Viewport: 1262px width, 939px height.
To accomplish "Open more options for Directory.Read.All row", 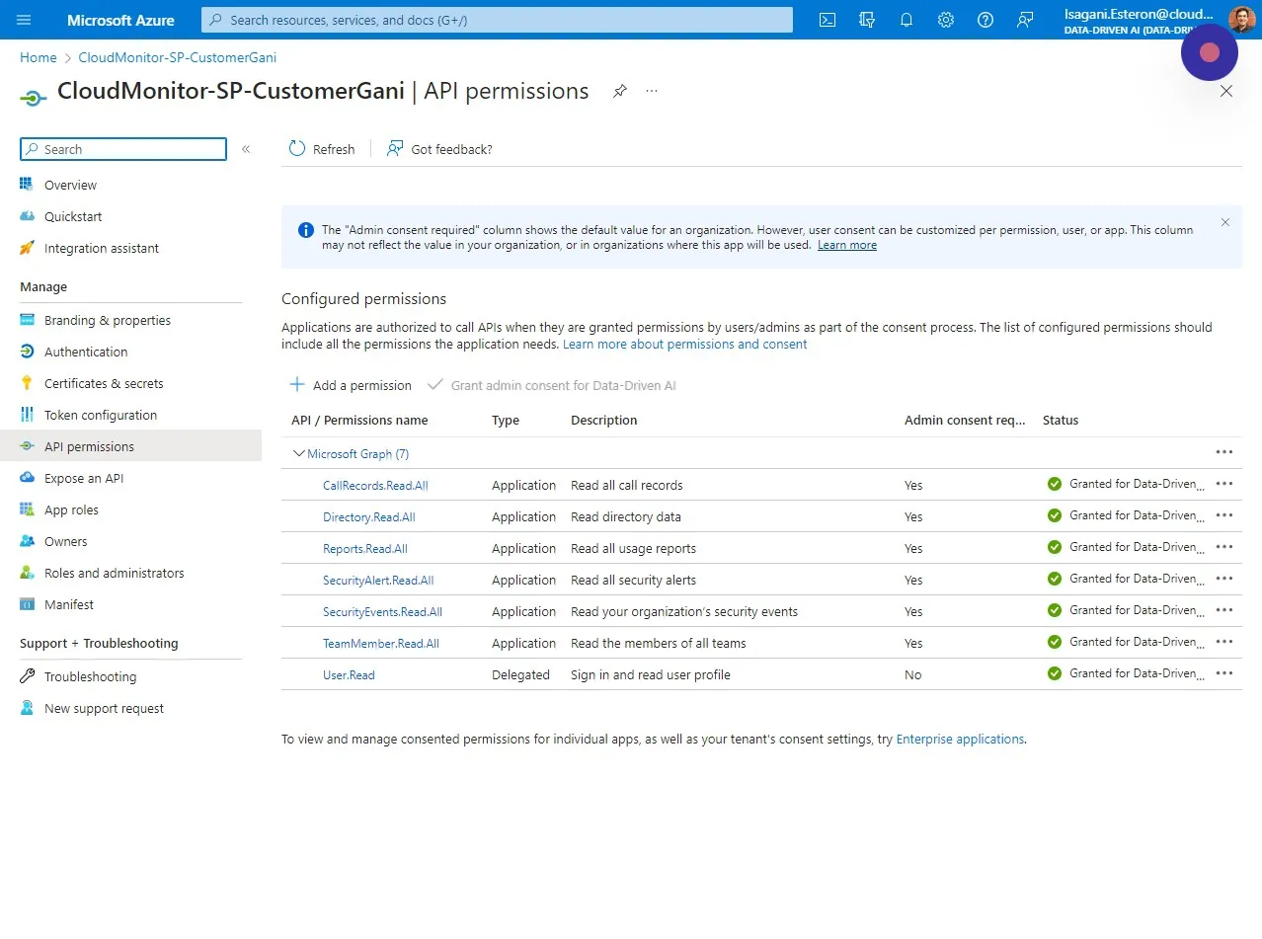I will 1224,515.
